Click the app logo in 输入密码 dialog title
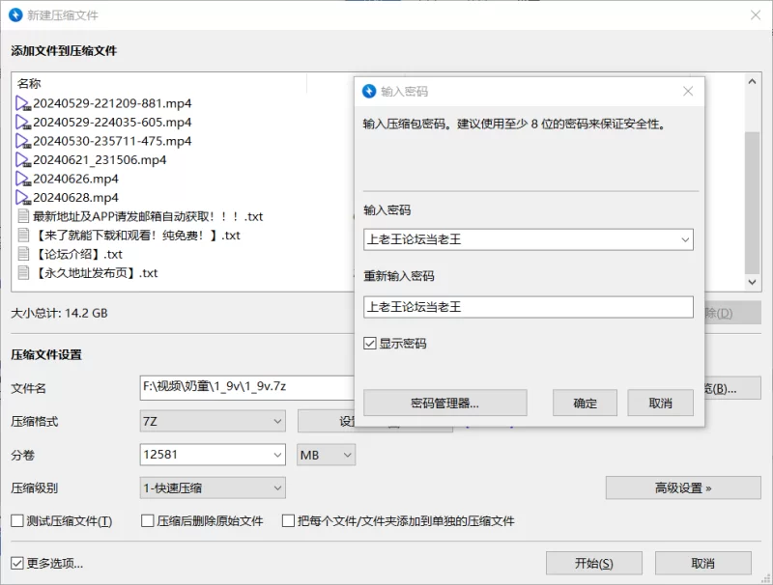773x585 pixels. click(x=369, y=91)
